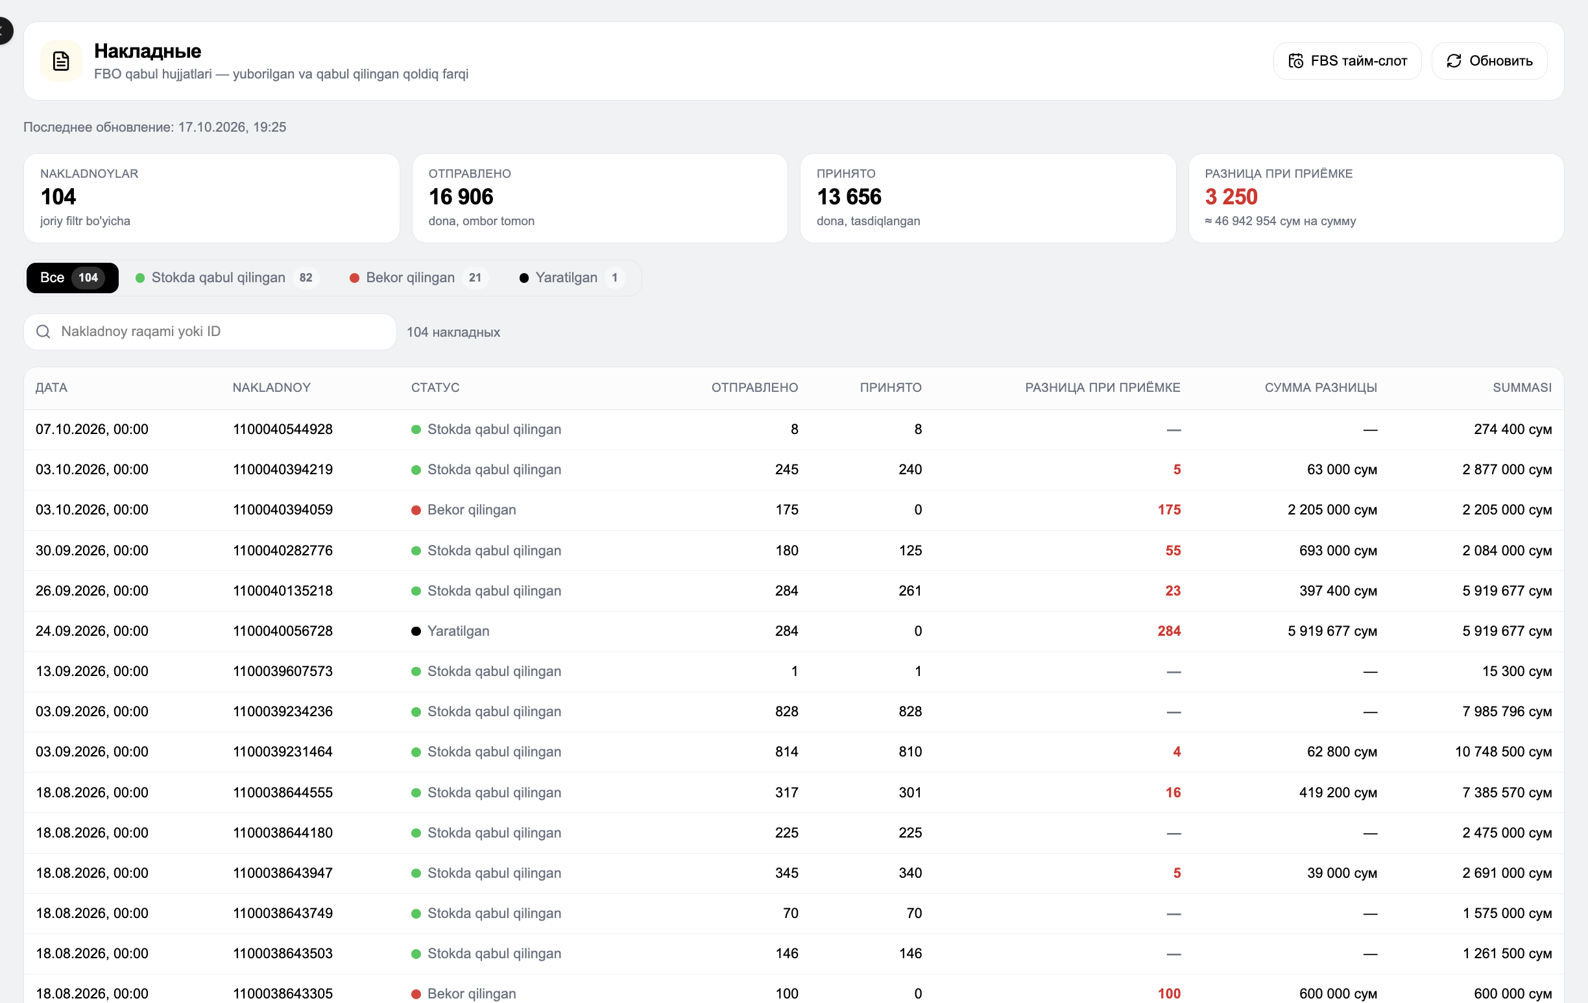Click the ДАТА column header
The image size is (1588, 1003).
[51, 388]
